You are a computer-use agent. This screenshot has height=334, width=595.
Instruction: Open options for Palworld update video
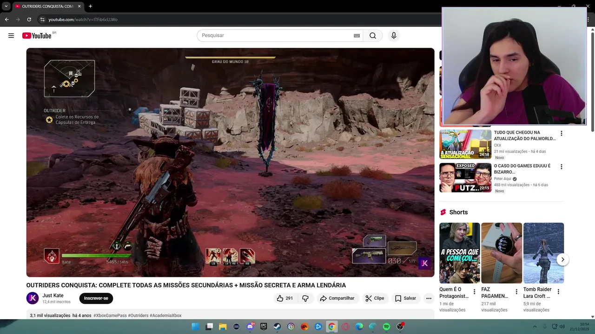561,134
